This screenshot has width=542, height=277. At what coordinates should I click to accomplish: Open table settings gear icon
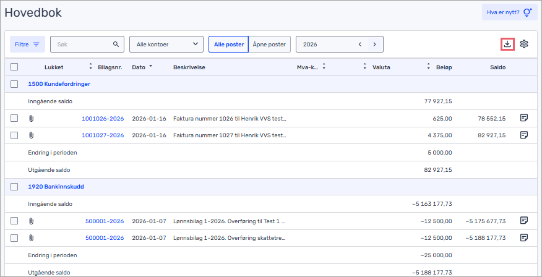524,44
